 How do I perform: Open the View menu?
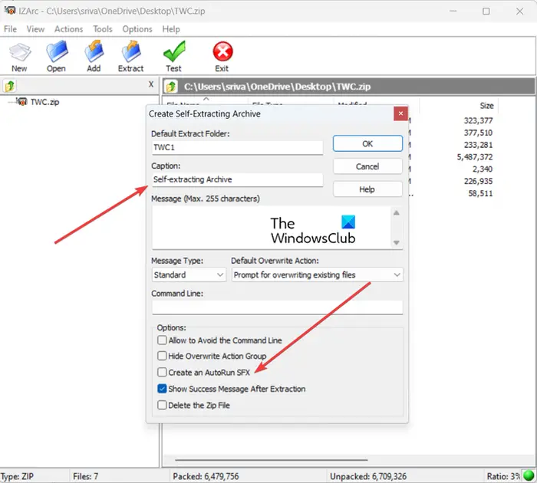point(35,29)
